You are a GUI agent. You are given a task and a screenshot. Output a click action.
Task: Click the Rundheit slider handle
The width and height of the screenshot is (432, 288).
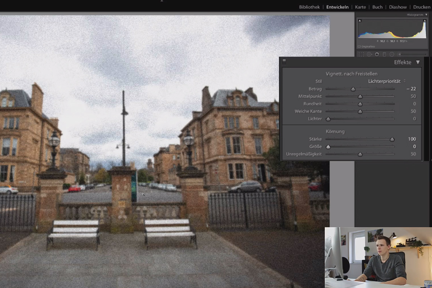pyautogui.click(x=360, y=104)
